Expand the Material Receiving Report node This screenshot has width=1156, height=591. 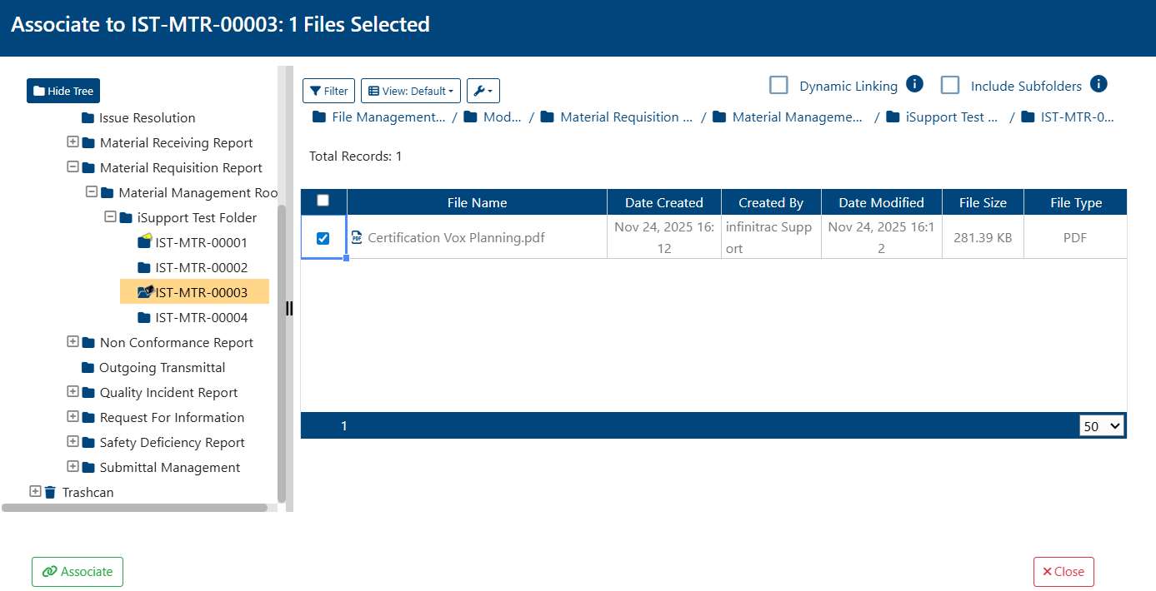(73, 142)
